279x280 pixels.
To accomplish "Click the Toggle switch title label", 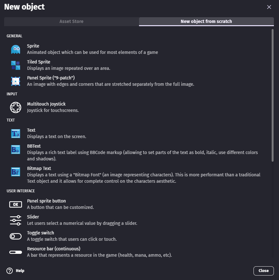I will point(40,233).
